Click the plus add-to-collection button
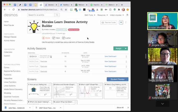The height and width of the screenshot is (112, 178). tap(121, 22)
